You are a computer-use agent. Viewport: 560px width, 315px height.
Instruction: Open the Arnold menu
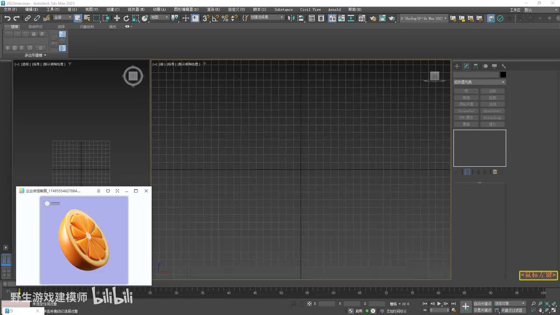pyautogui.click(x=334, y=9)
